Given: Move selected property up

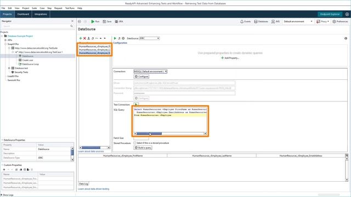Looking at the screenshot, I should pyautogui.click(x=101, y=38).
